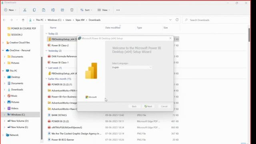Click the Delete trash icon in toolbar

point(72,10)
